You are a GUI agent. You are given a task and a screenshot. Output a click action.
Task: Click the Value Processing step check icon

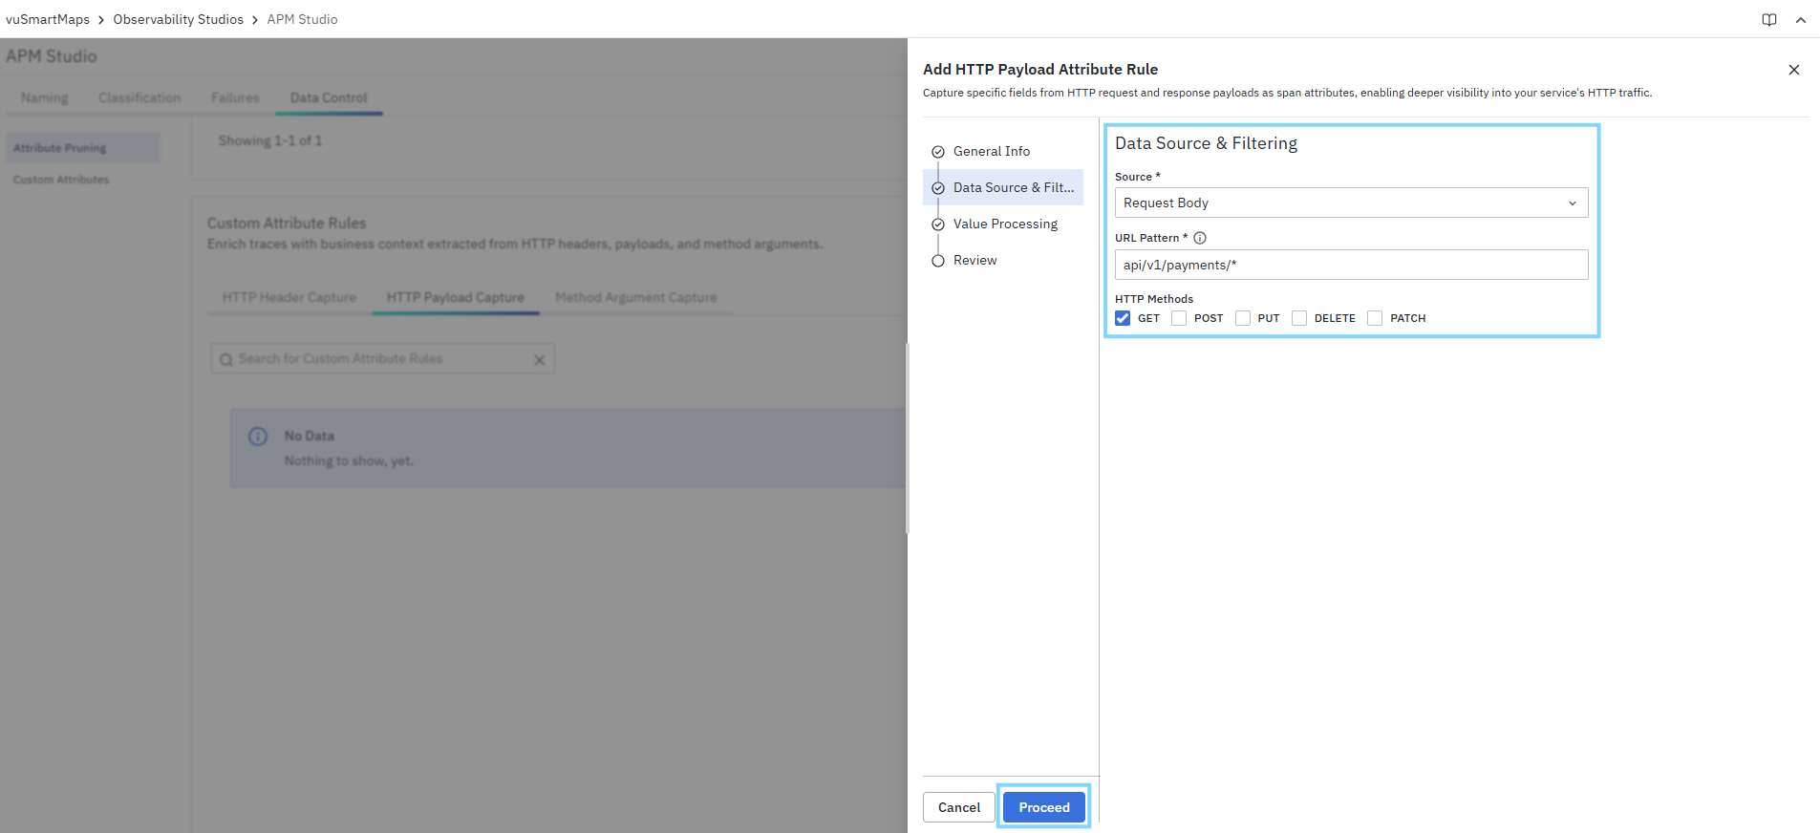coord(938,224)
